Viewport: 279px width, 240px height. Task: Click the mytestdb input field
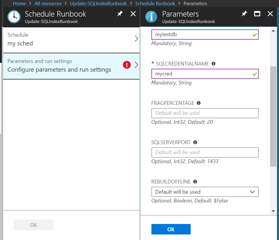pos(205,35)
